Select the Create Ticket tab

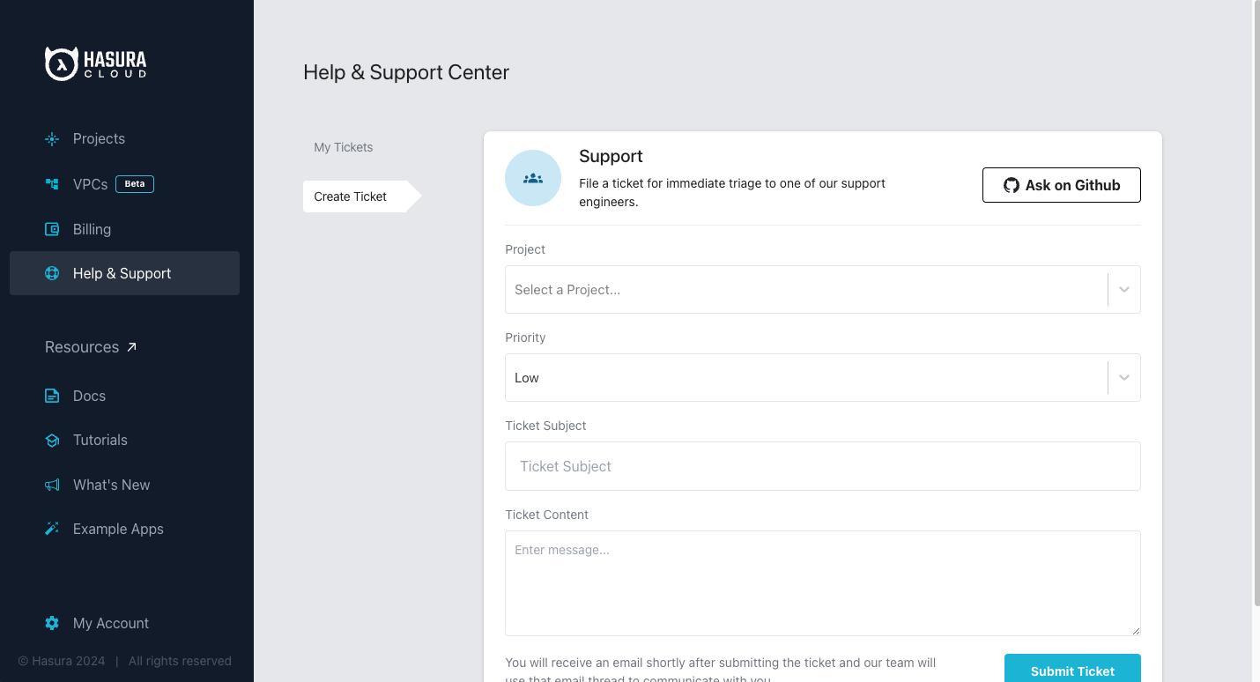tap(350, 196)
